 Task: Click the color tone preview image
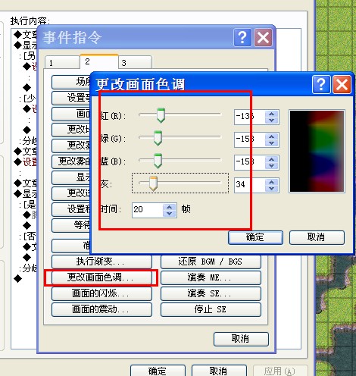point(317,151)
